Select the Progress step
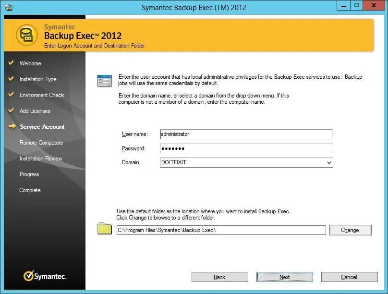388x294 pixels. pos(29,174)
